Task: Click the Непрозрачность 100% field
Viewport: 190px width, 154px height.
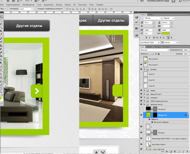Action: (186, 50)
